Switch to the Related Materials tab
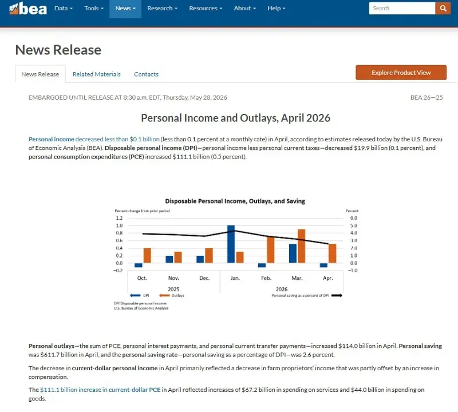 (x=96, y=74)
